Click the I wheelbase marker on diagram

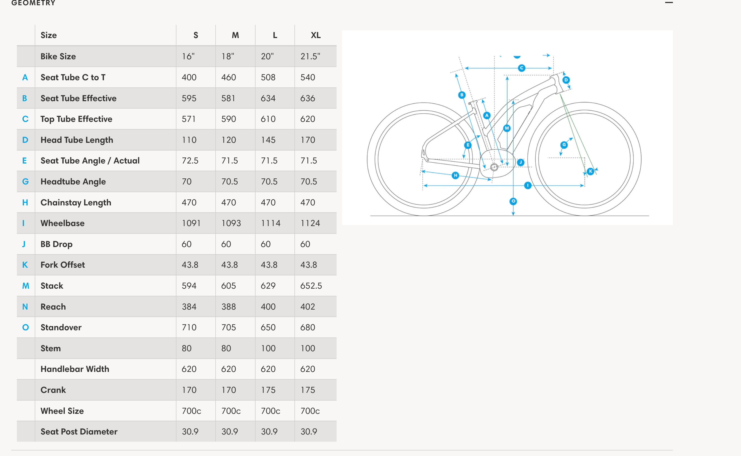point(528,186)
